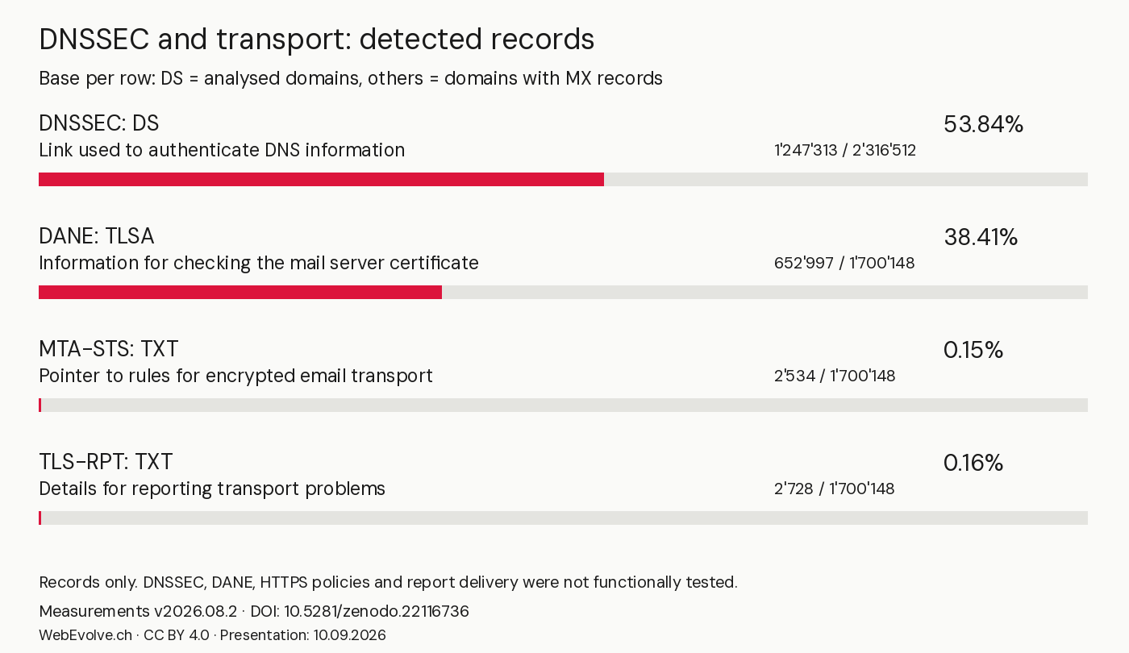Click the count 2'534 / 1'700'148
Screen dimensions: 1129x653
pyautogui.click(x=835, y=376)
